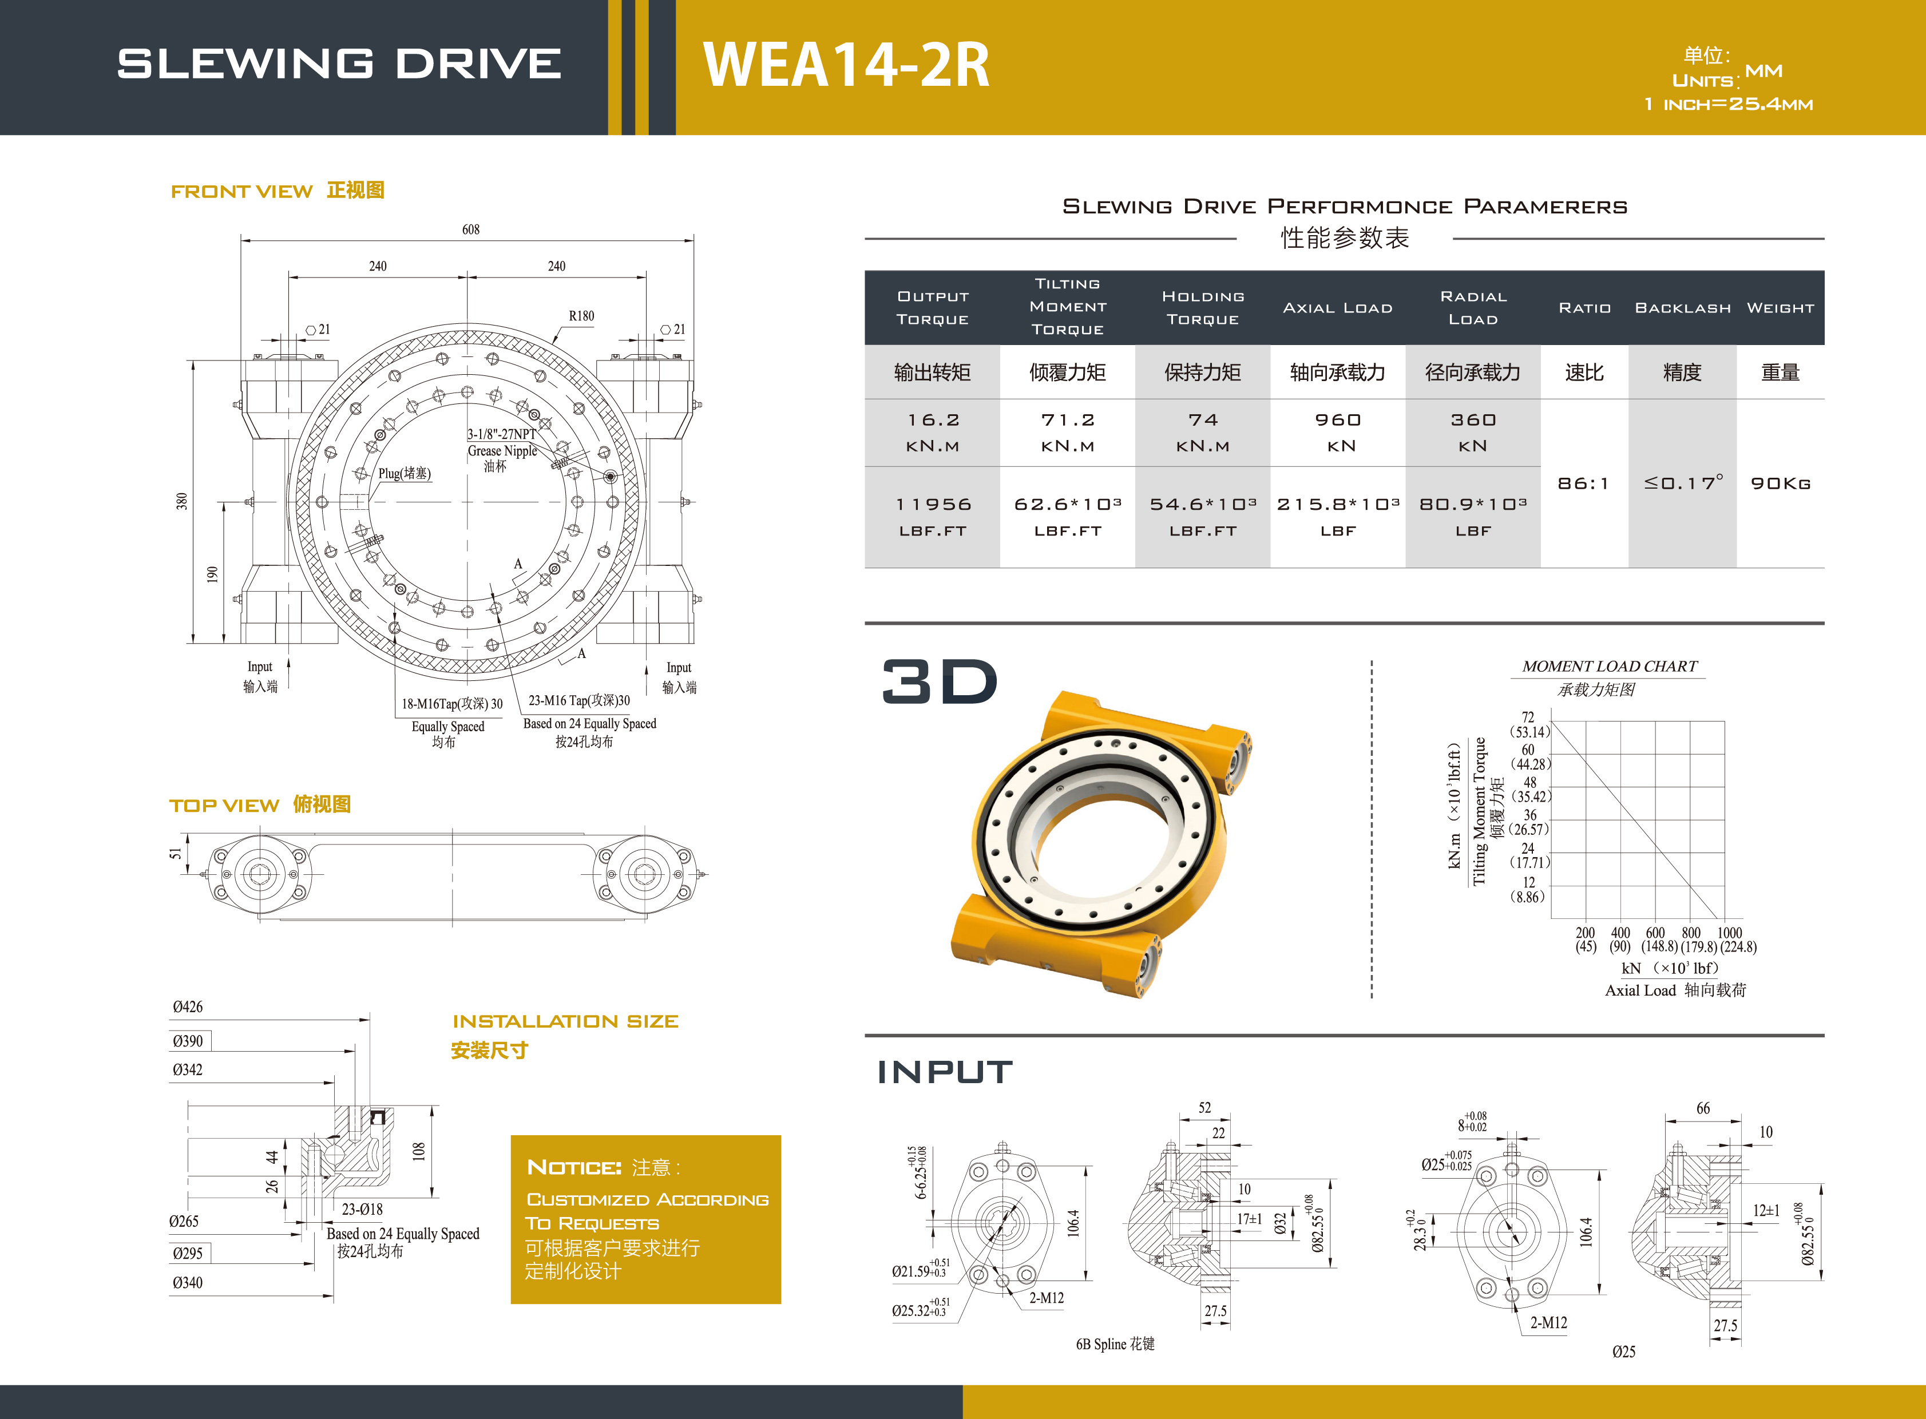Click the Grease Nipple label
1926x1419 pixels.
502,451
